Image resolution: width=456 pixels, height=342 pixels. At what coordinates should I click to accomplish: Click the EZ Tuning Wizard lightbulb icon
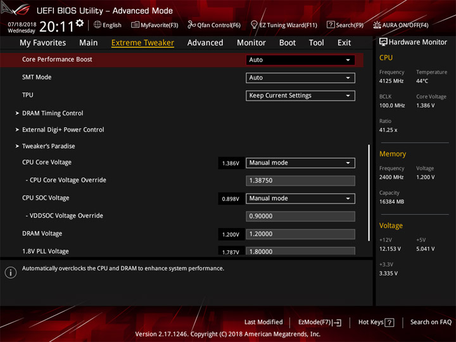pyautogui.click(x=254, y=25)
